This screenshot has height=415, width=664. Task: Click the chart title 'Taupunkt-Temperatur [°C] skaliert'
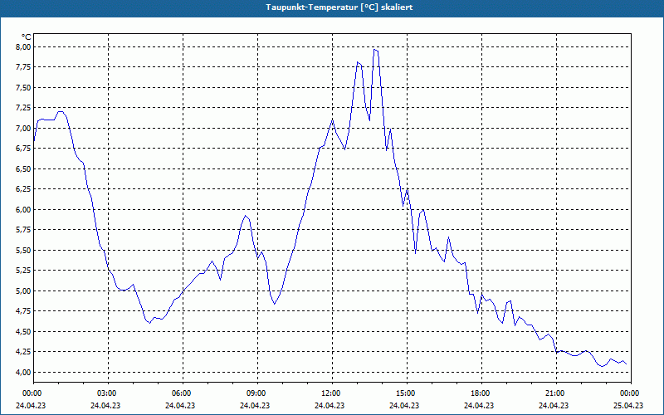click(339, 7)
